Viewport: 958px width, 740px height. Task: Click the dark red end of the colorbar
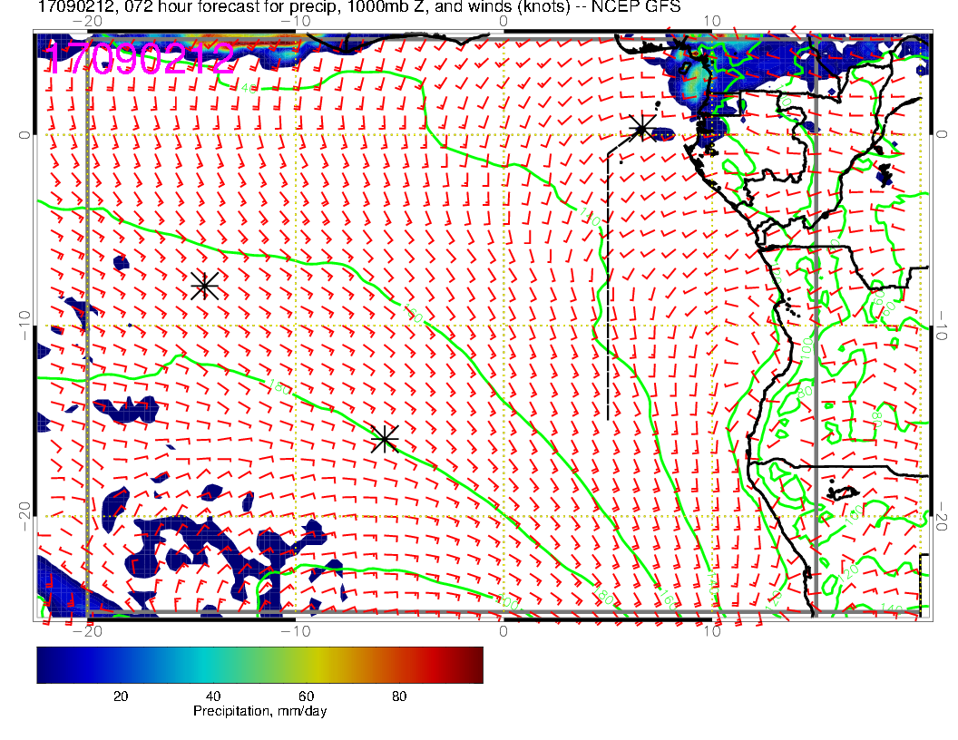click(x=474, y=664)
